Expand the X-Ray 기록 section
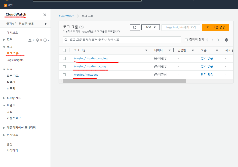The width and height of the screenshot is (238, 167). [x=4, y=98]
